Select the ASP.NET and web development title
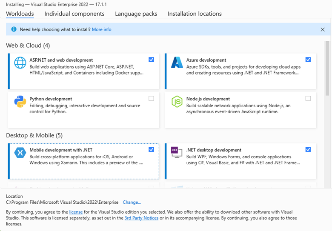 [x=61, y=60]
